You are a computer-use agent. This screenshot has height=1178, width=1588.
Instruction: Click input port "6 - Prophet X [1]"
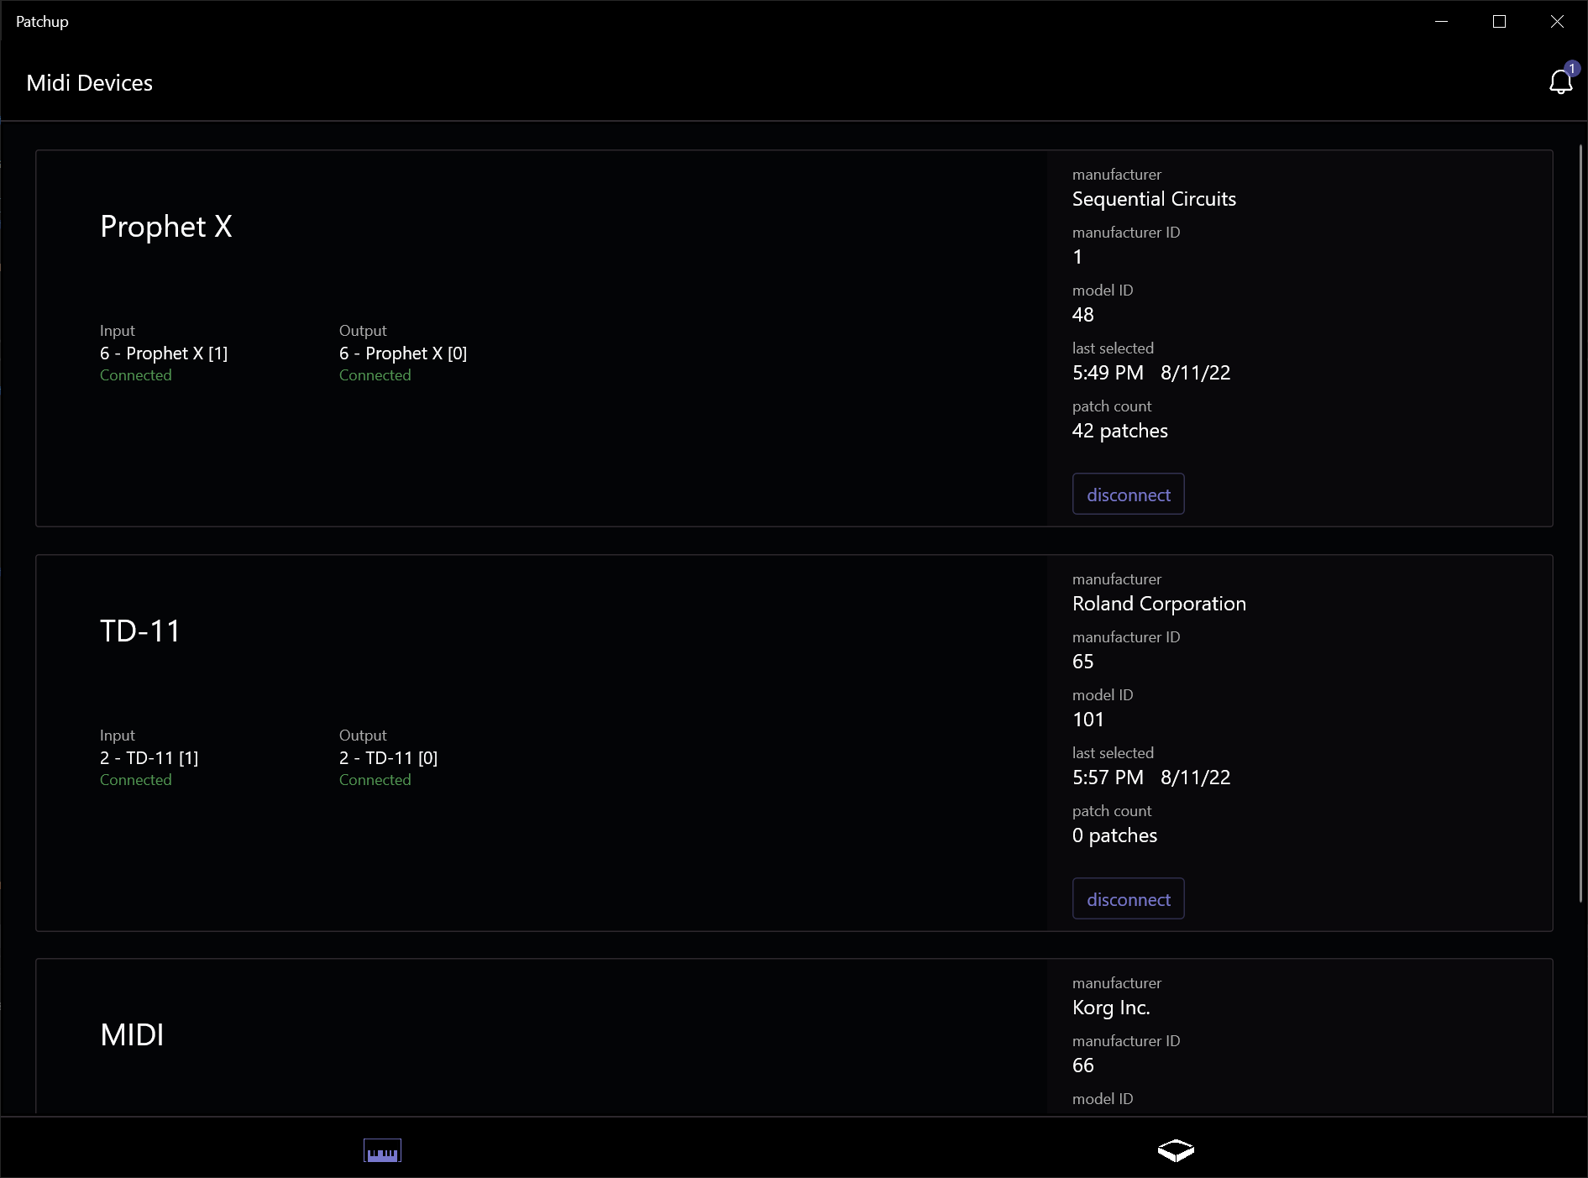click(164, 353)
